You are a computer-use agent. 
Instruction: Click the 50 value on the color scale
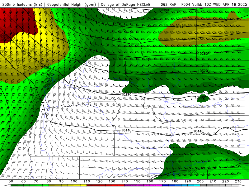click(x=11, y=181)
